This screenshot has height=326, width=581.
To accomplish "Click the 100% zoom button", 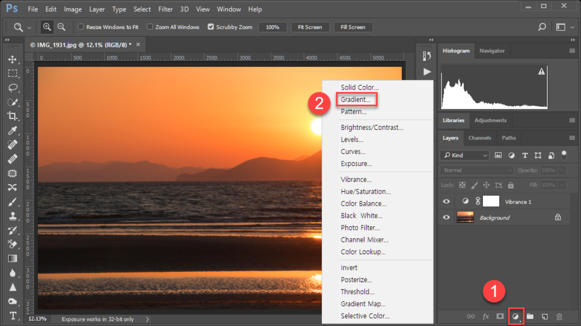I will pos(272,27).
